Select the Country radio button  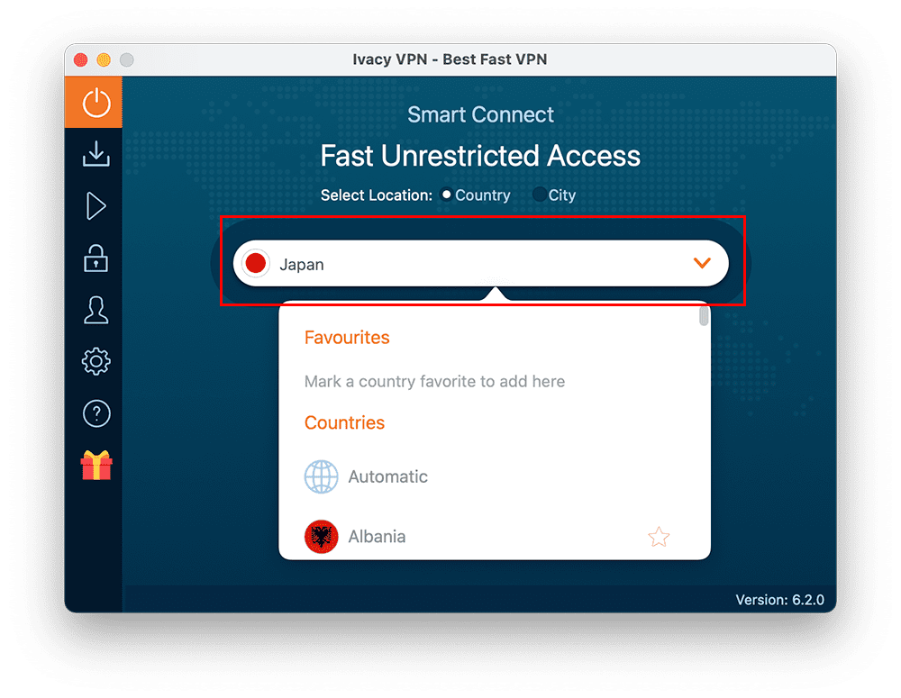point(446,195)
